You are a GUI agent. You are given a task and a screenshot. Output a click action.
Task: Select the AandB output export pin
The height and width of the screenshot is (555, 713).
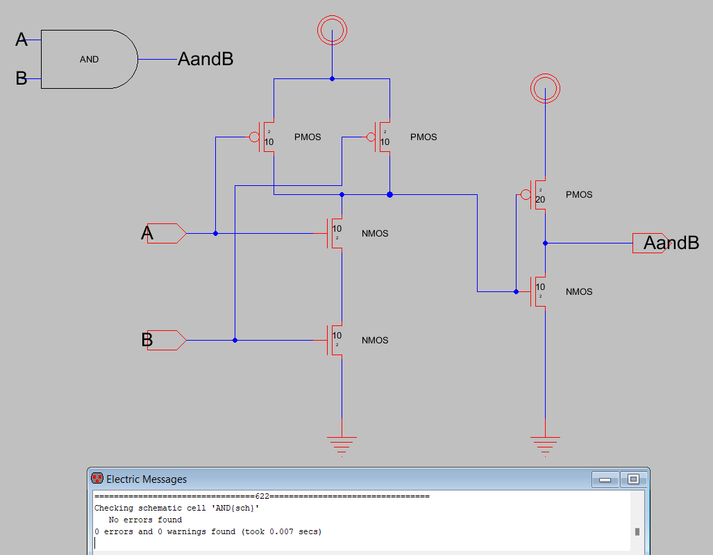pyautogui.click(x=651, y=244)
